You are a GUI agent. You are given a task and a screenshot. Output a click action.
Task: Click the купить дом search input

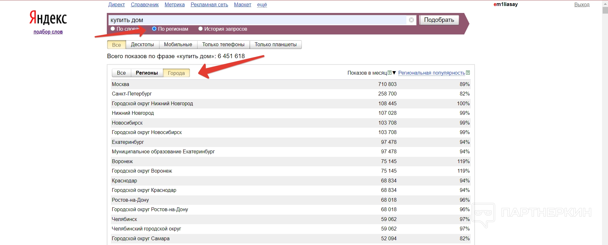coord(257,20)
